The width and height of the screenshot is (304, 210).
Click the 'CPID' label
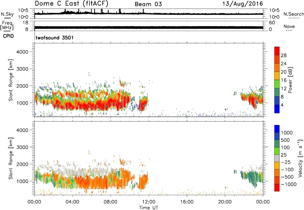[8, 36]
